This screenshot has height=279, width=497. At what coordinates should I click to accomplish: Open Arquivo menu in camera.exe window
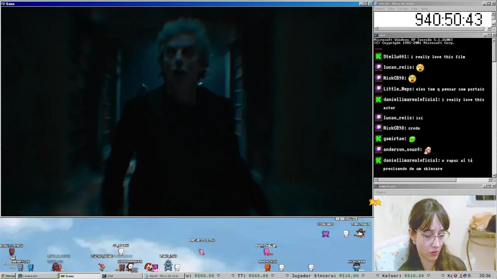tap(381, 192)
